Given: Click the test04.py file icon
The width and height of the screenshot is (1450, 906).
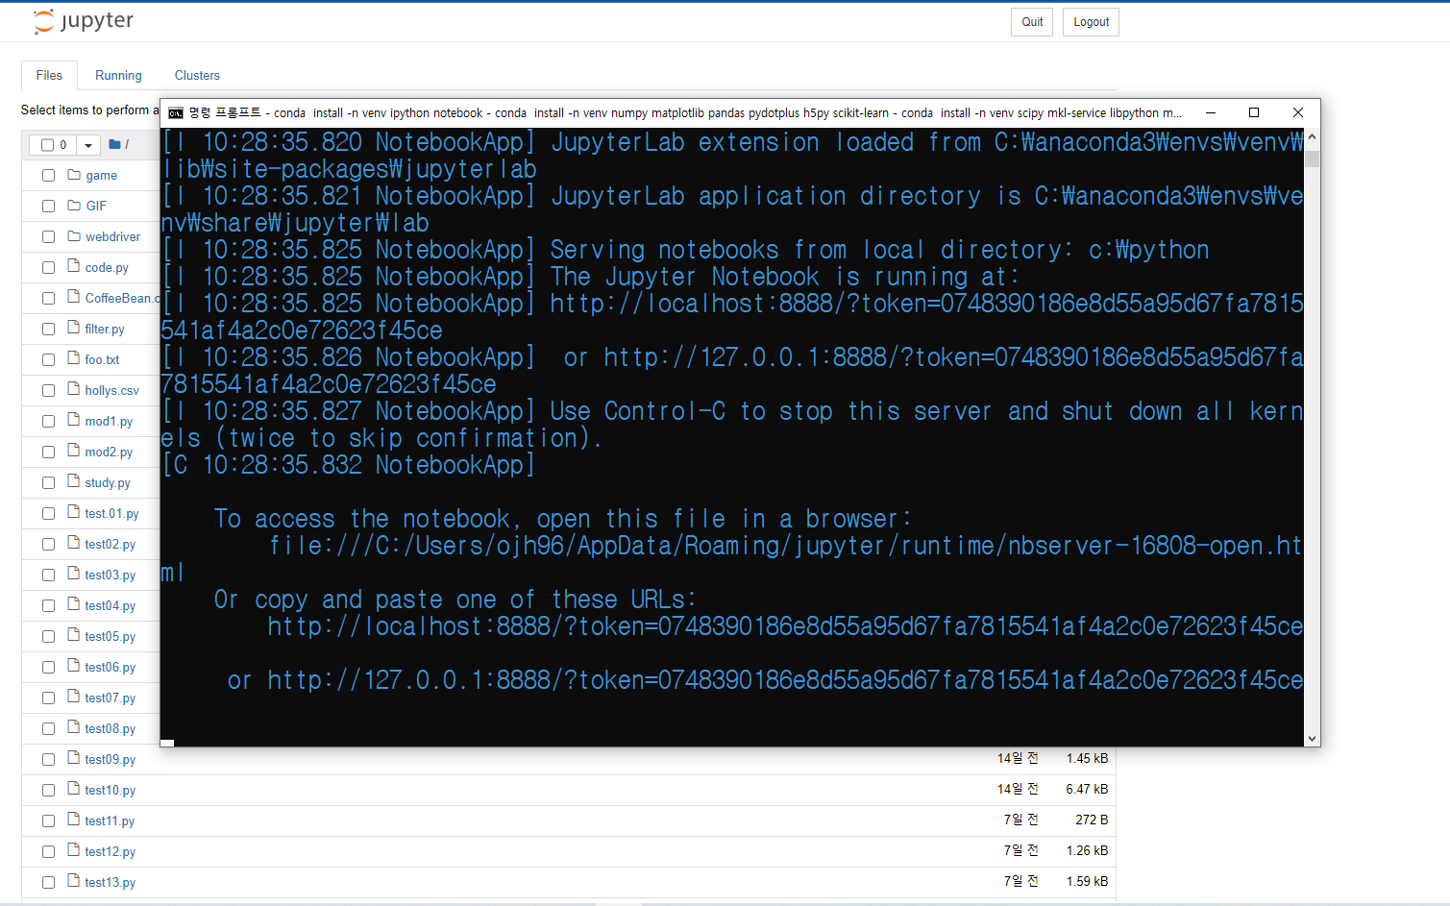Looking at the screenshot, I should pyautogui.click(x=74, y=605).
